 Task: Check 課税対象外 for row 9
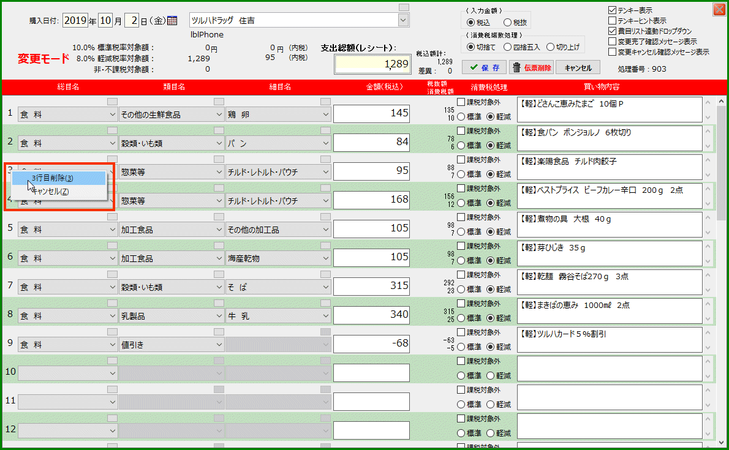tap(461, 332)
